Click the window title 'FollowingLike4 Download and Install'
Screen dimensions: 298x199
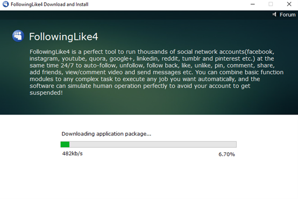click(49, 4)
